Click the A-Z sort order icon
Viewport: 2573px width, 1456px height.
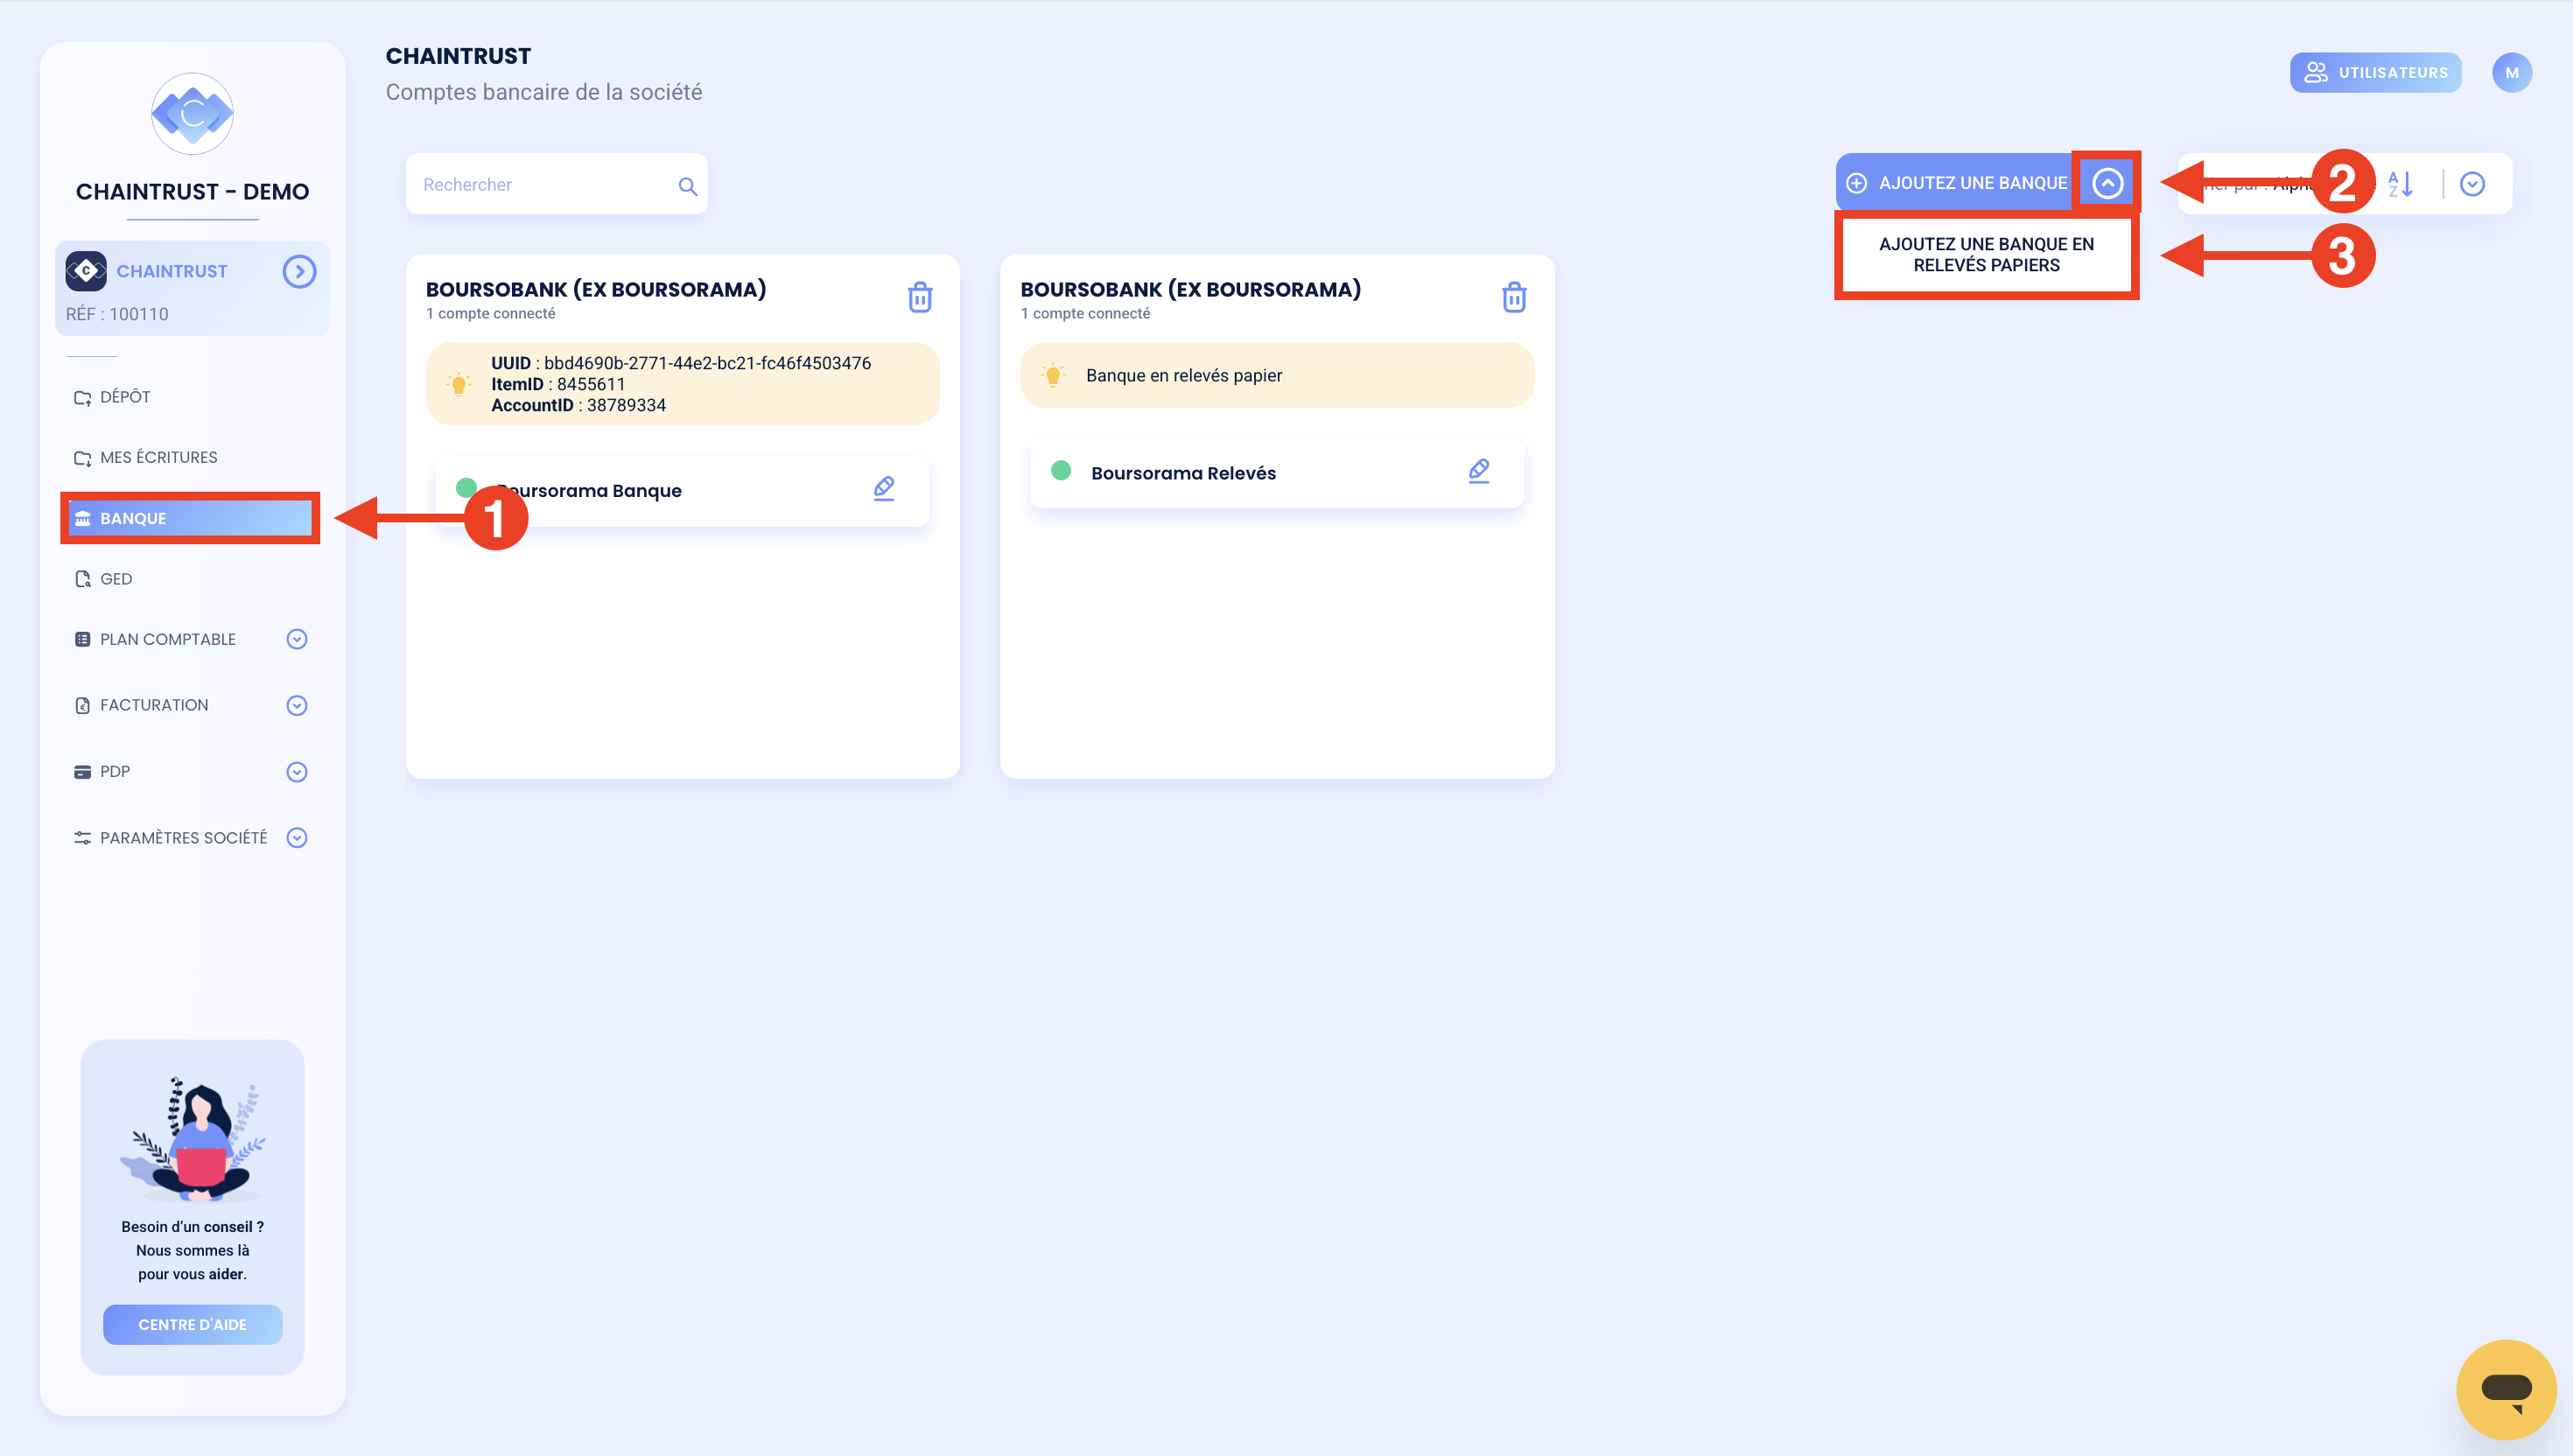point(2400,184)
